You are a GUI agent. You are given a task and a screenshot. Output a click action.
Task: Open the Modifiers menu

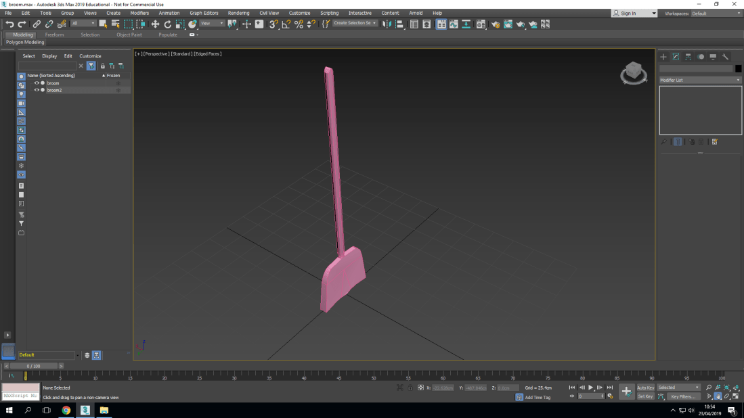tap(139, 12)
